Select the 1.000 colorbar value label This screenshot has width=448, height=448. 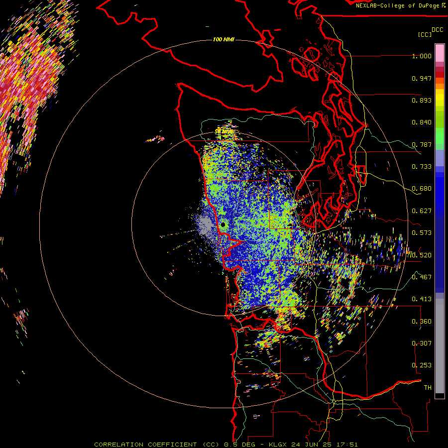point(422,56)
